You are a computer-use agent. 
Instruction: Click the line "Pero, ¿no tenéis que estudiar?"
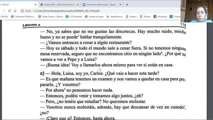click(x=93, y=101)
